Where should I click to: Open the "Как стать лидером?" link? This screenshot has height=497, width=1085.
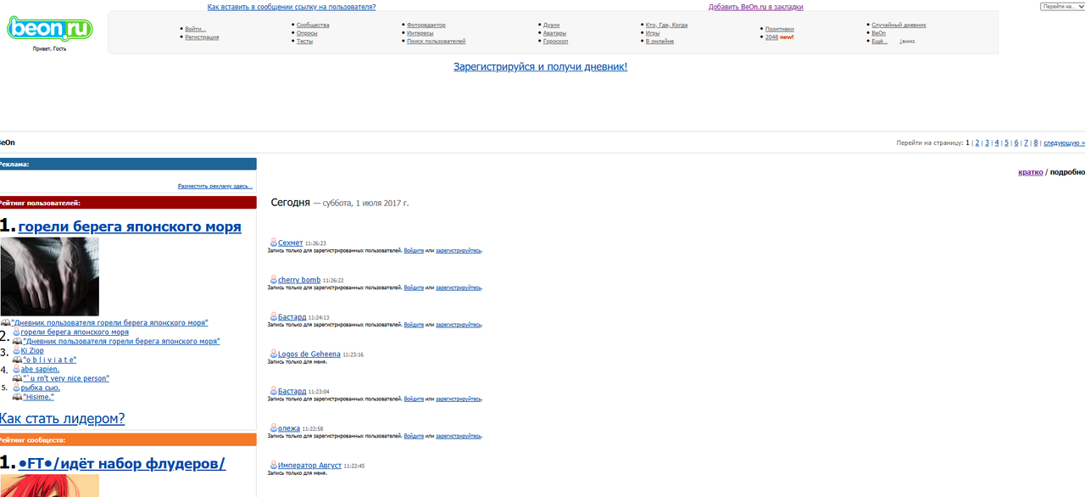62,418
